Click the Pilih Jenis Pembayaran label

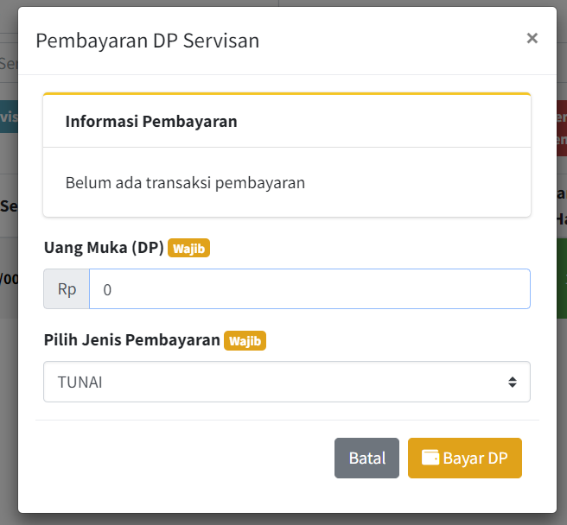[132, 340]
